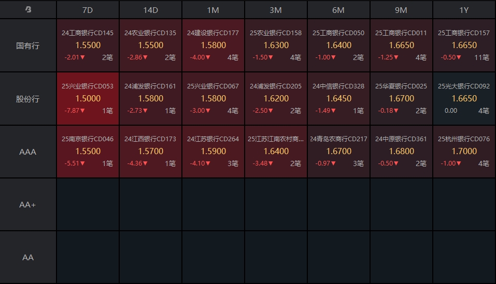Open the 24工商银行CD145 quote cell
The width and height of the screenshot is (496, 284).
pos(88,46)
